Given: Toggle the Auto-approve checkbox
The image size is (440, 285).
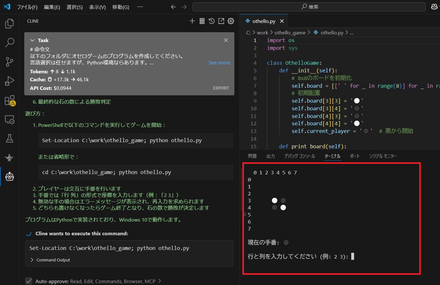Looking at the screenshot, I should 29,281.
